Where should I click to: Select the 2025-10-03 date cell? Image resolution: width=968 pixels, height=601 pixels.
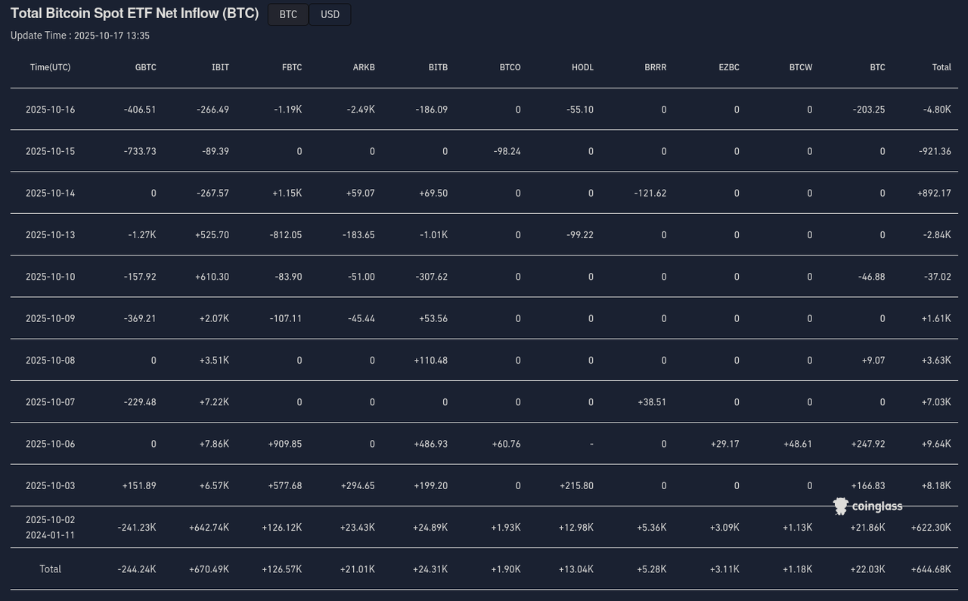51,486
